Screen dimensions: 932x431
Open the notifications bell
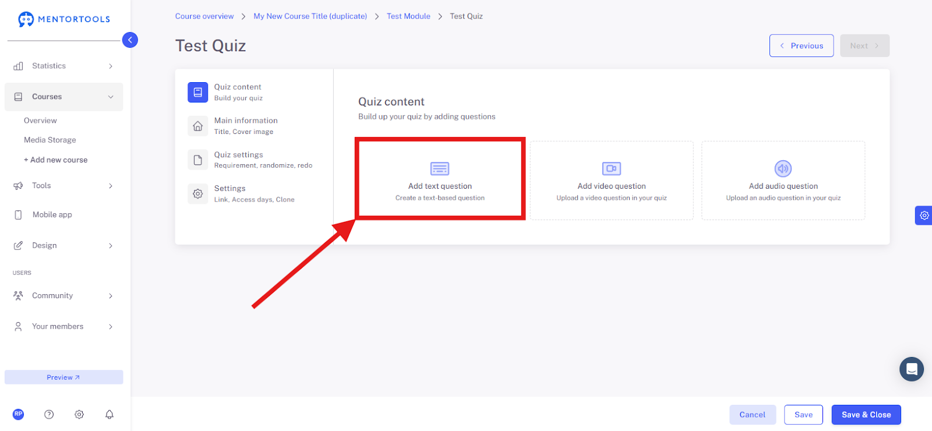(110, 415)
